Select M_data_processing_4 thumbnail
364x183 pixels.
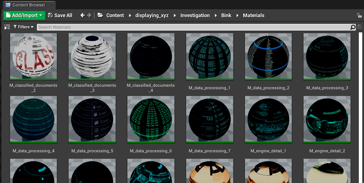click(33, 119)
